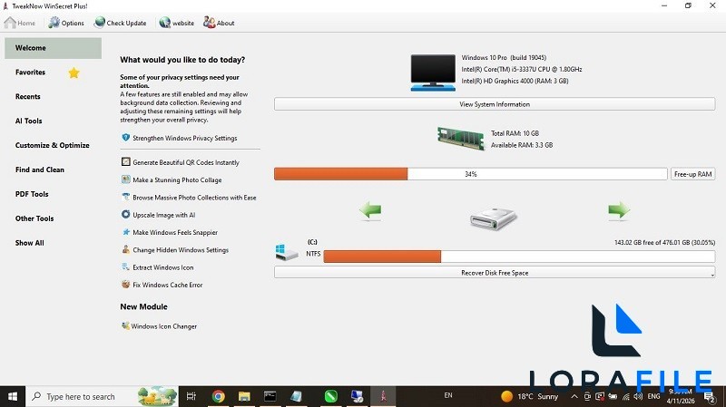Screen dimensions: 726x407
Task: Open Make a Stunning Photo Collage
Action: (x=177, y=180)
